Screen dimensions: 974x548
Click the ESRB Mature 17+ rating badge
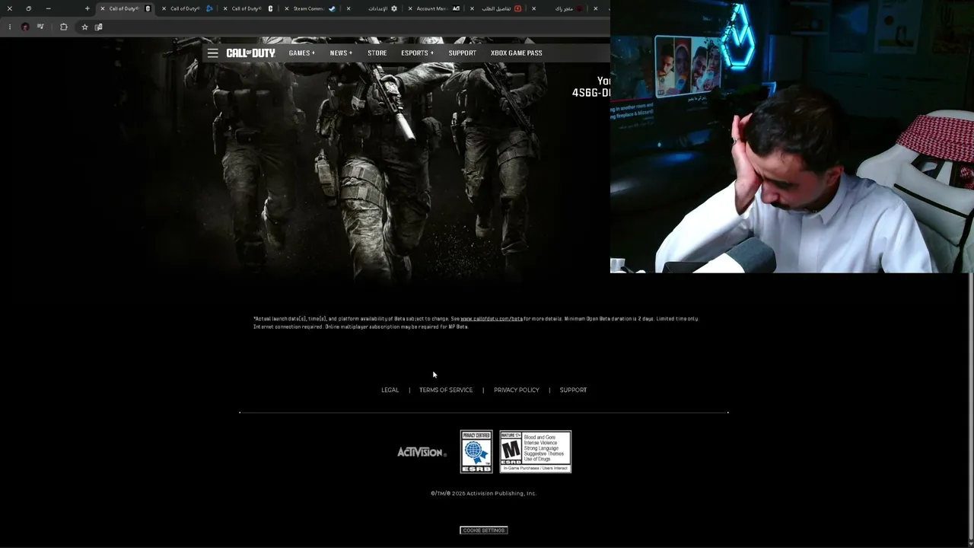[536, 451]
